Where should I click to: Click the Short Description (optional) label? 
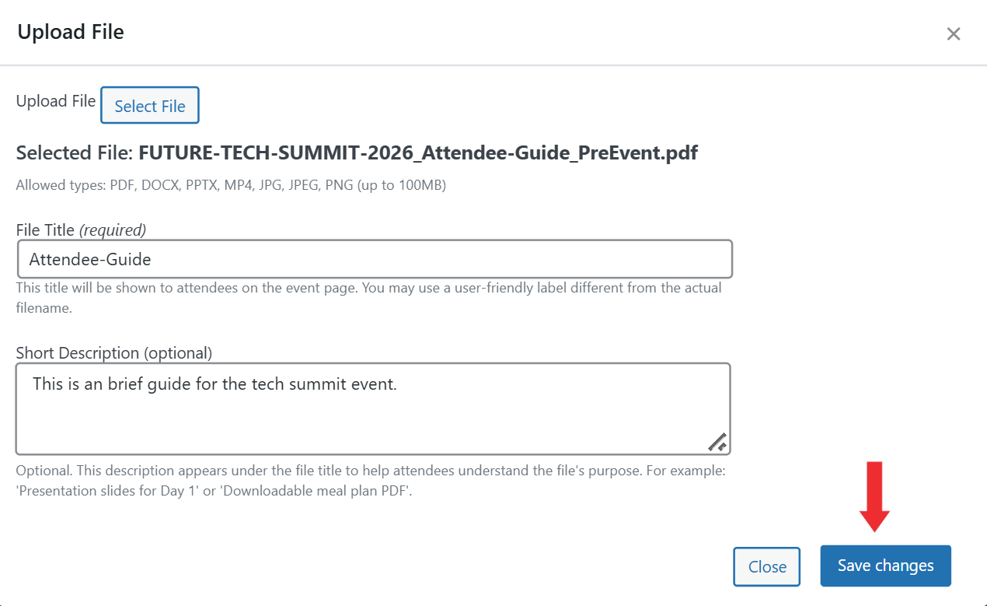[114, 352]
